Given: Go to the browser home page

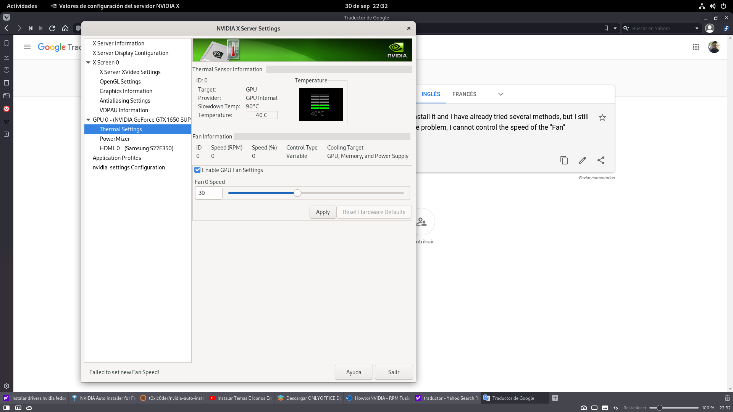Looking at the screenshot, I should coord(65,28).
